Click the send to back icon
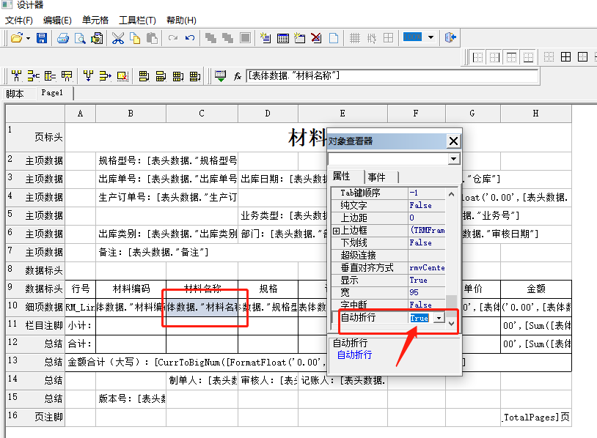Image resolution: width=597 pixels, height=438 pixels. (x=227, y=37)
